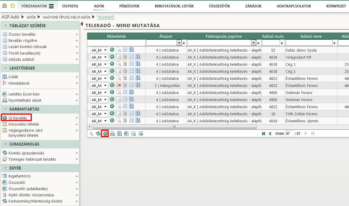The width and height of the screenshot is (349, 206).
Task: Open AK_M dropdown in Hiánypótlás row
Action: click(99, 85)
